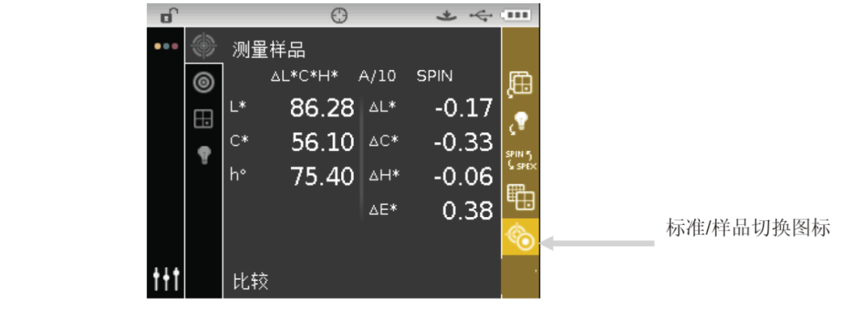Click the battery level indicator
Viewport: 843px width, 313px height.
515,16
